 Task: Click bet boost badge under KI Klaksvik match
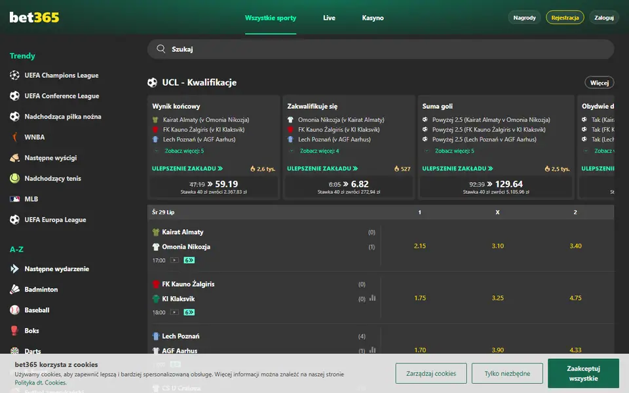coord(189,312)
